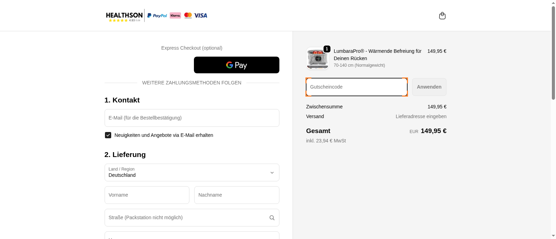Click the Google Pay G logo

tap(229, 65)
